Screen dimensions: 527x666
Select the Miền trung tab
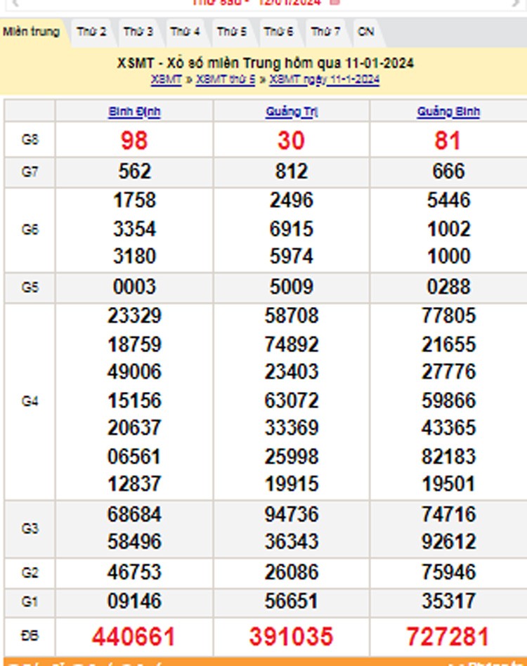(31, 32)
